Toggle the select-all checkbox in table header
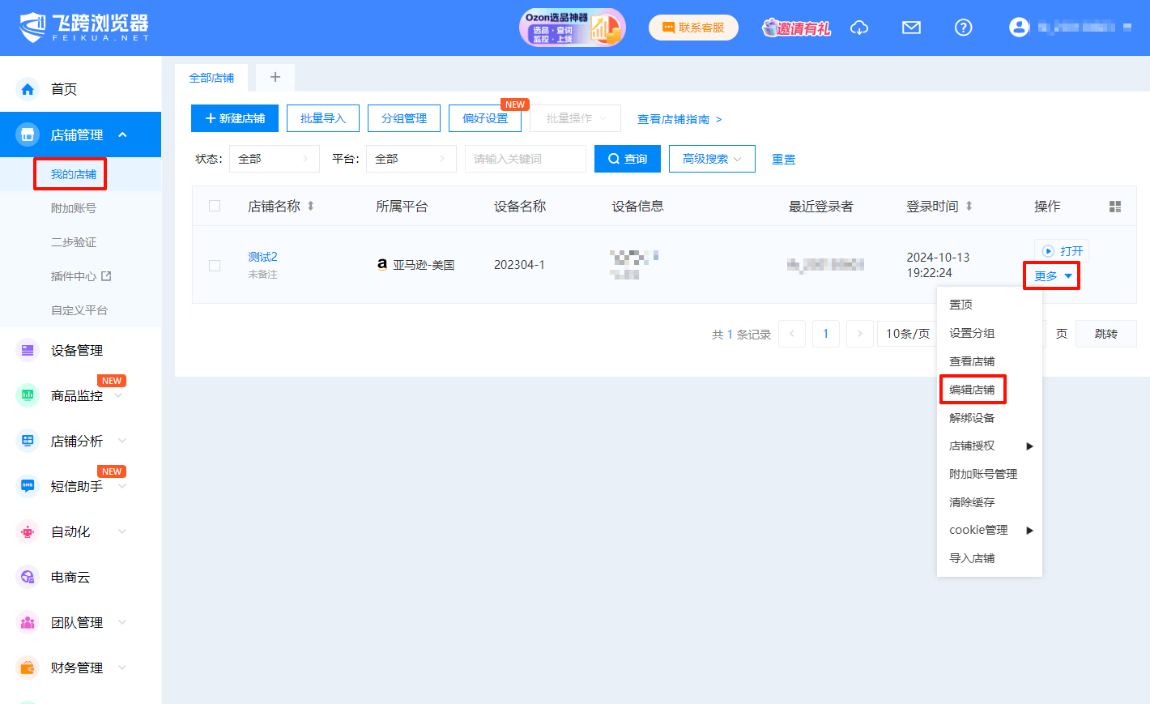The width and height of the screenshot is (1150, 704). click(x=215, y=206)
